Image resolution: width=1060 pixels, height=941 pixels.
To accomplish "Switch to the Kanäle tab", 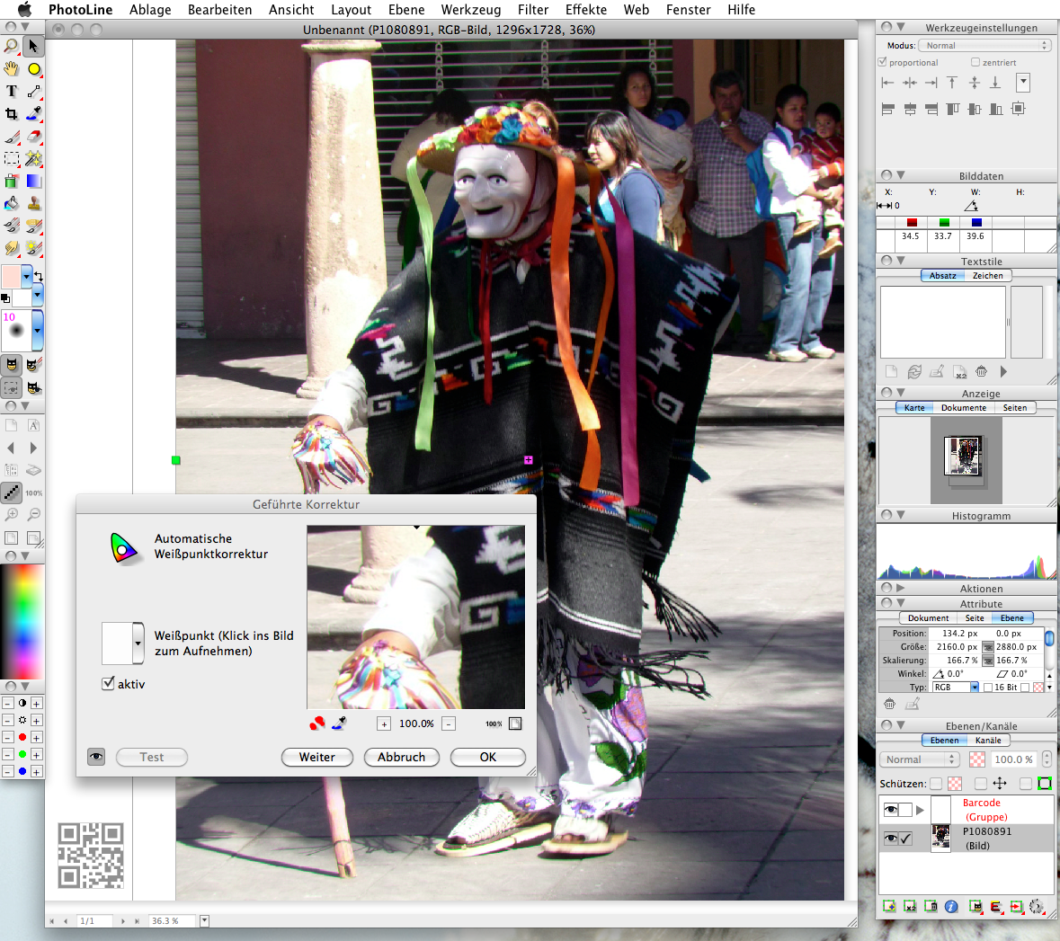I will [x=988, y=741].
